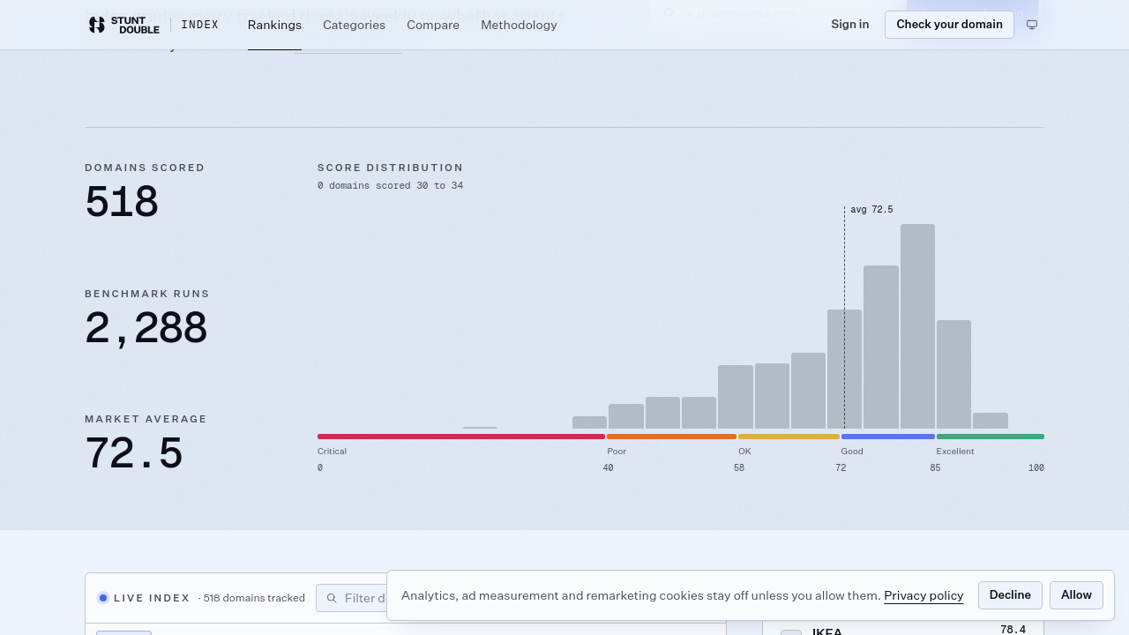Click the magnifier icon in the filter field
Viewport: 1129px width, 635px height.
pyautogui.click(x=332, y=598)
